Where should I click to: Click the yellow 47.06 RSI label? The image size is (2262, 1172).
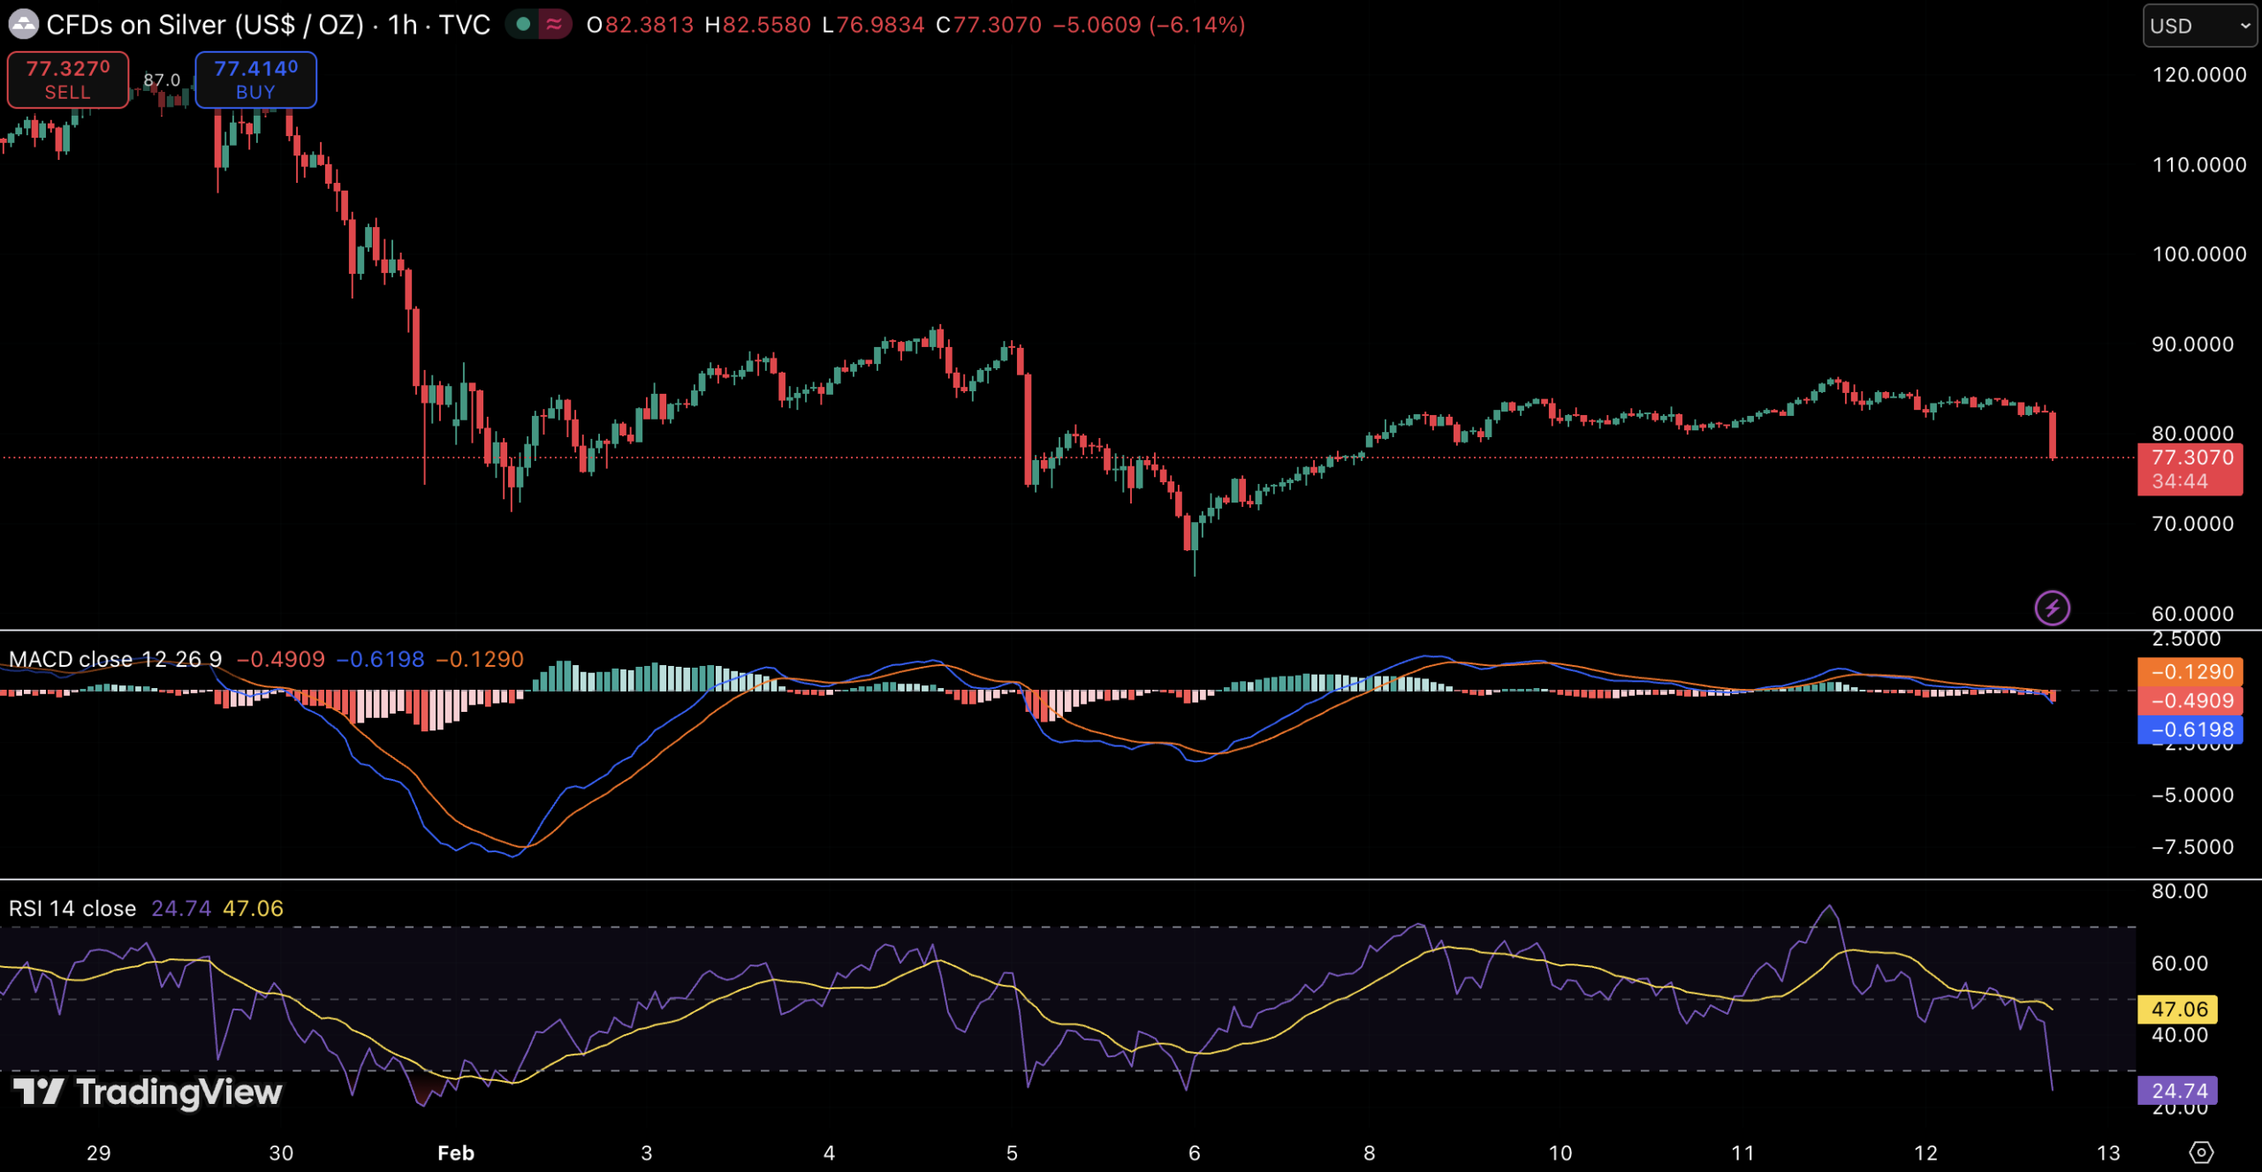click(x=2178, y=1009)
